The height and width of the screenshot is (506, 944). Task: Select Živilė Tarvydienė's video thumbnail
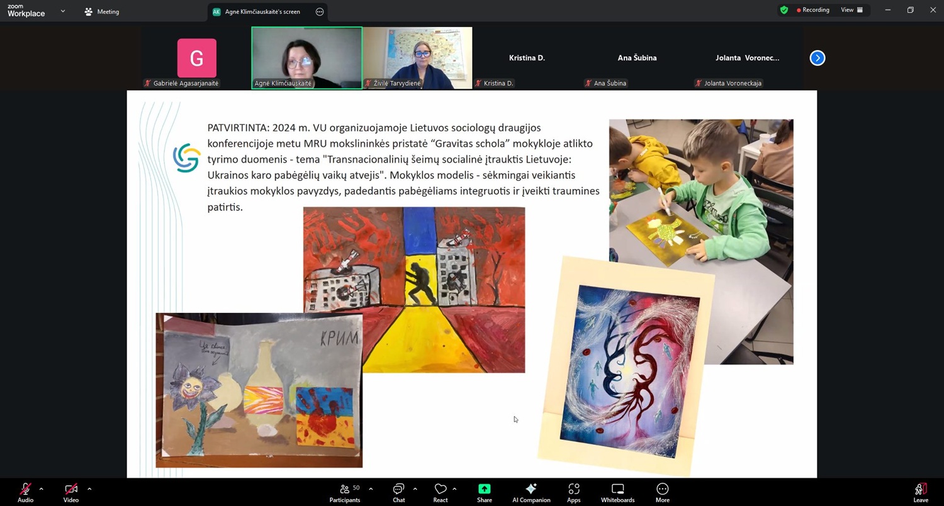coord(417,57)
